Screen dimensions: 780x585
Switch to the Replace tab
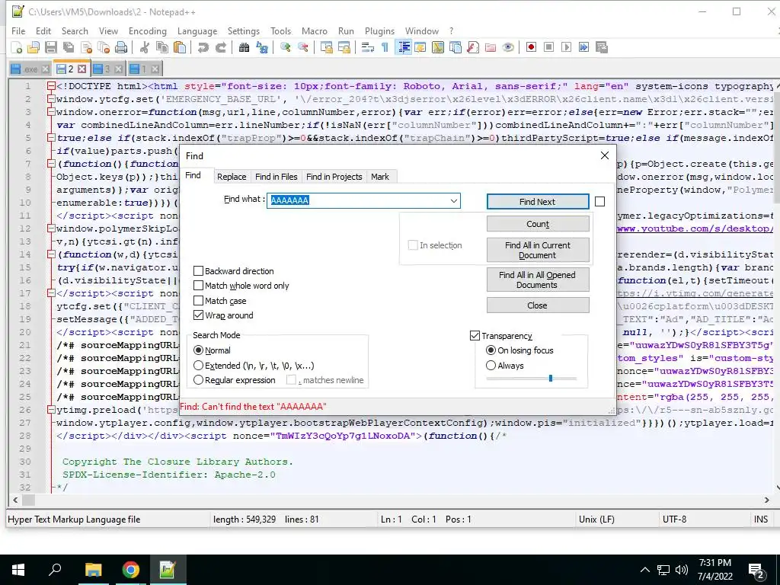(x=232, y=177)
